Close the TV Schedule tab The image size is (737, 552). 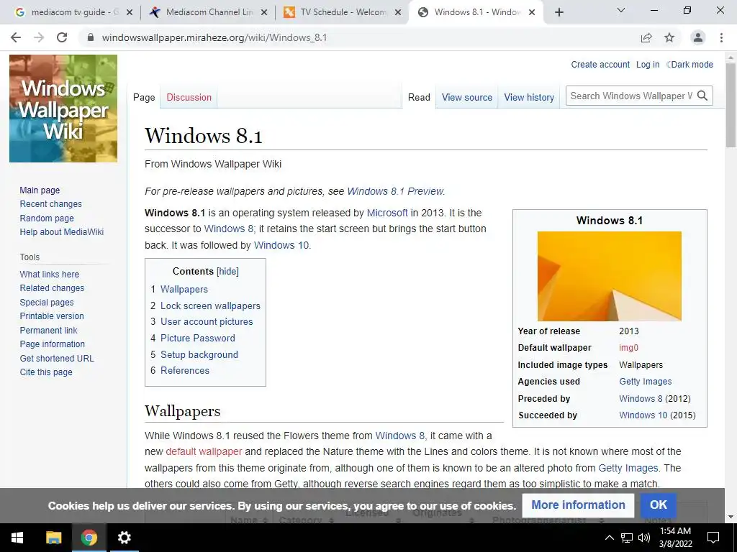tap(398, 12)
